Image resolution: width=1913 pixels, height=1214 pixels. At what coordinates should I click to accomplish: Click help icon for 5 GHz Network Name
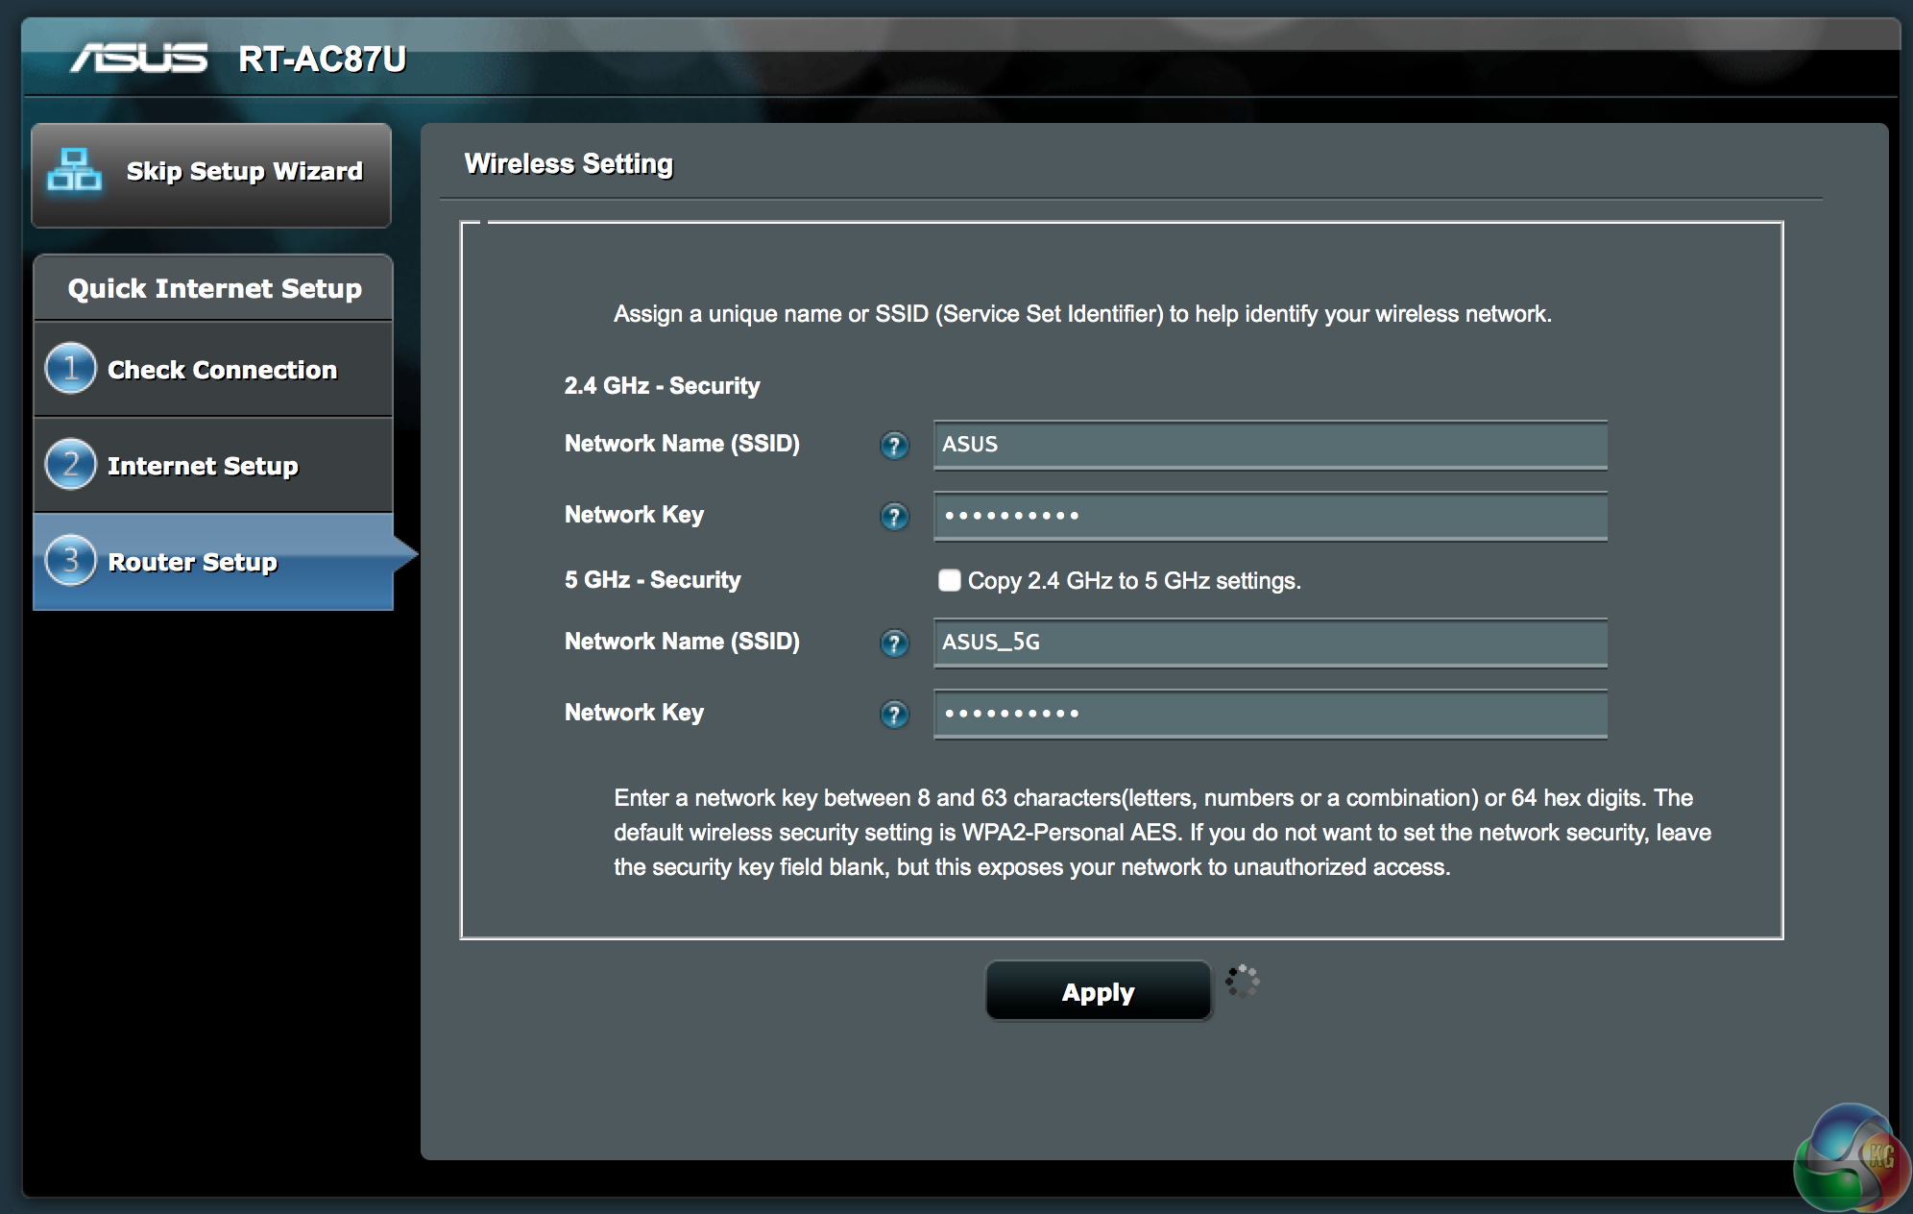tap(894, 643)
